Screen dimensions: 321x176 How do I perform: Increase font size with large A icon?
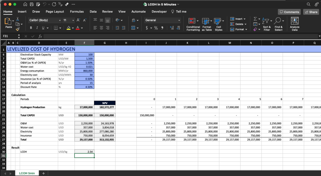[x=78, y=20]
